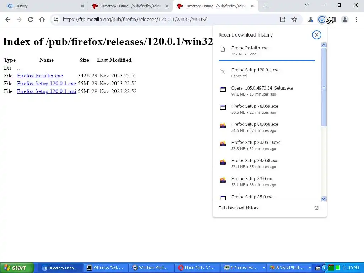Share this page icon

click(x=283, y=20)
